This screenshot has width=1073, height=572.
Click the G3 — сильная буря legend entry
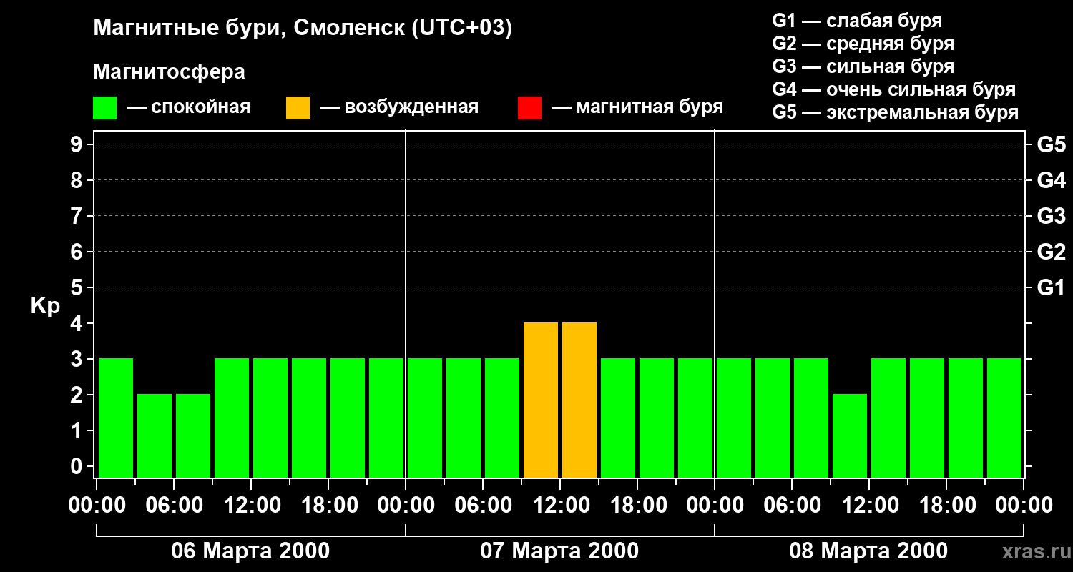pos(863,66)
